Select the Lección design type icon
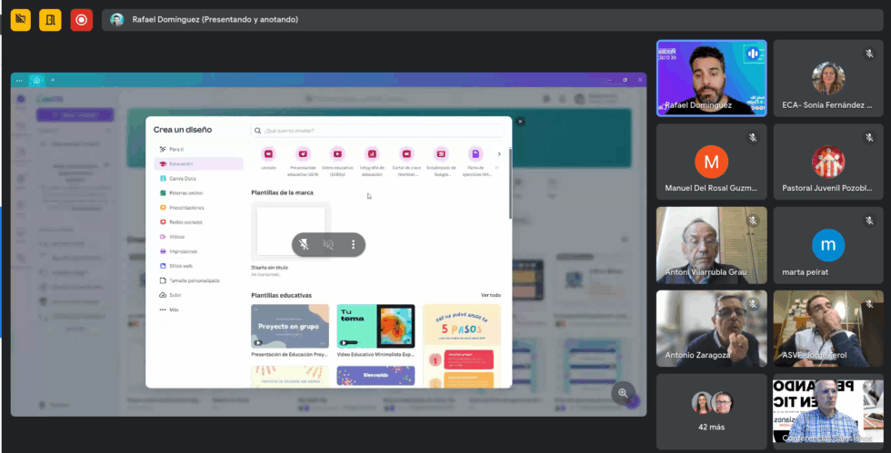 coord(268,154)
